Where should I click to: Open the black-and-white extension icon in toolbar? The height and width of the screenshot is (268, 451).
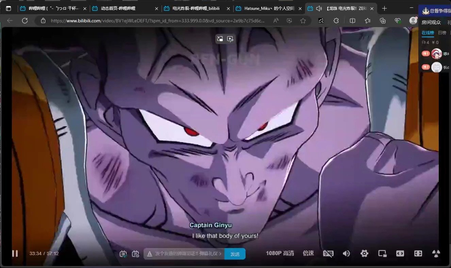tap(321, 21)
